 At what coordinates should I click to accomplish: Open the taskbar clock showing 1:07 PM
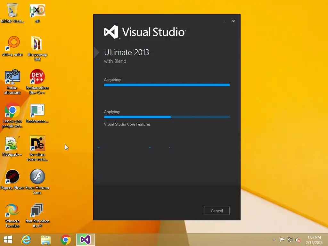coord(314,240)
